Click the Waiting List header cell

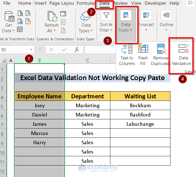(140, 96)
